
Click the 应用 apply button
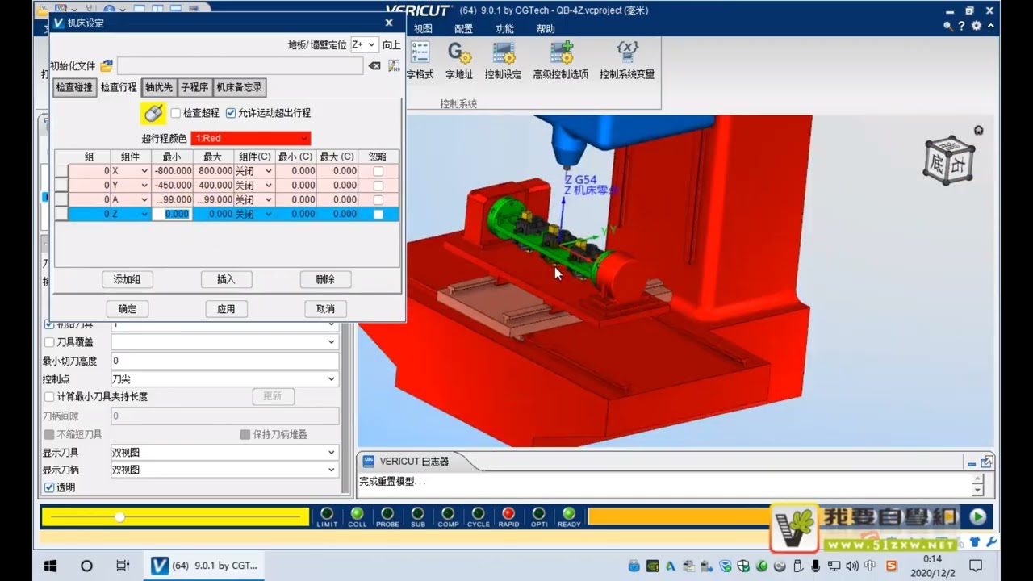226,309
